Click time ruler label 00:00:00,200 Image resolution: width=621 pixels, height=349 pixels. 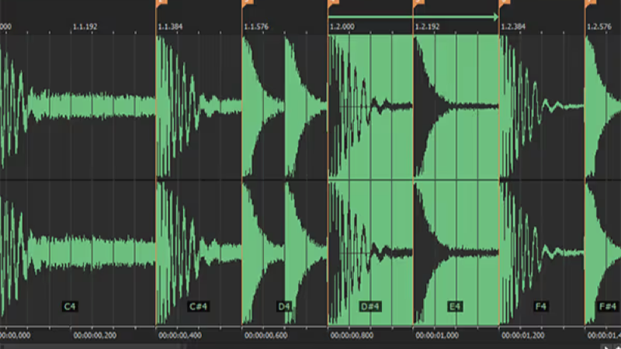(x=95, y=335)
